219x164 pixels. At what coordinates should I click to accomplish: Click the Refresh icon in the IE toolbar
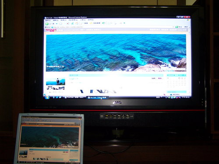tap(72, 24)
